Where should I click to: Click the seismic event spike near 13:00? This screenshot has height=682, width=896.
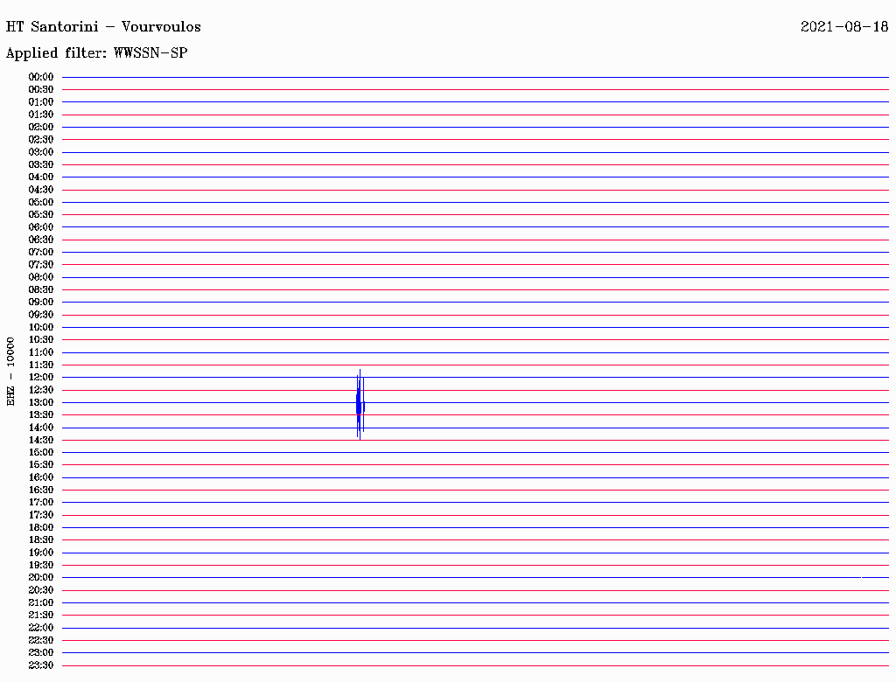pos(360,405)
